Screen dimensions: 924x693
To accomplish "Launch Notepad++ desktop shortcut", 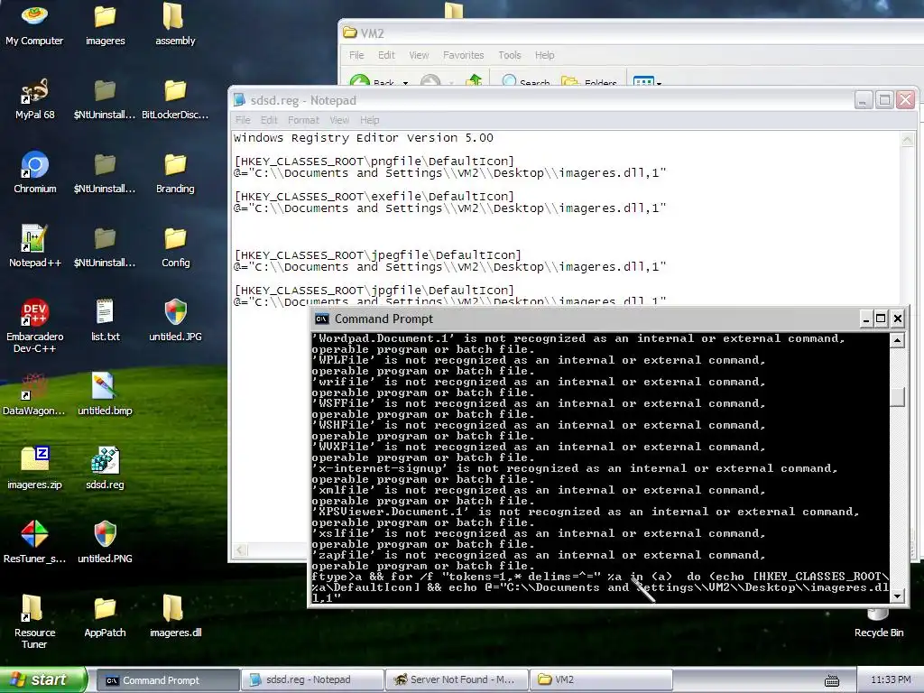I will [x=34, y=246].
